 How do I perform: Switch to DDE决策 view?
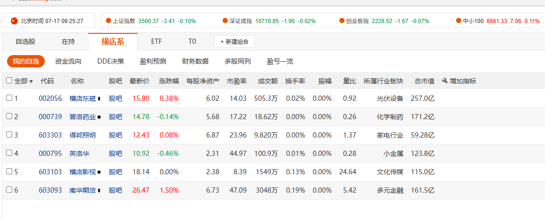click(111, 62)
